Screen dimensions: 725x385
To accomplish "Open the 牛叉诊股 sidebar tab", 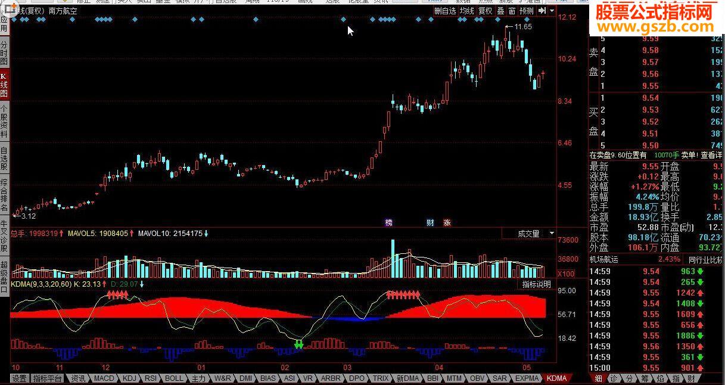I will pyautogui.click(x=4, y=237).
